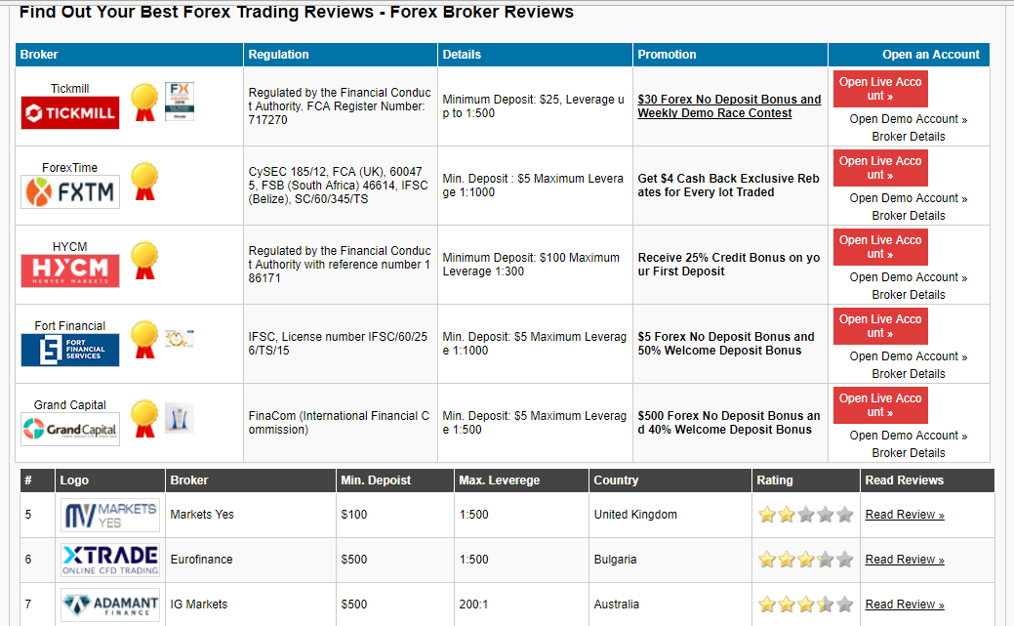Click Open Live Account for Grand Capital
The height and width of the screenshot is (626, 1014).
pos(879,404)
